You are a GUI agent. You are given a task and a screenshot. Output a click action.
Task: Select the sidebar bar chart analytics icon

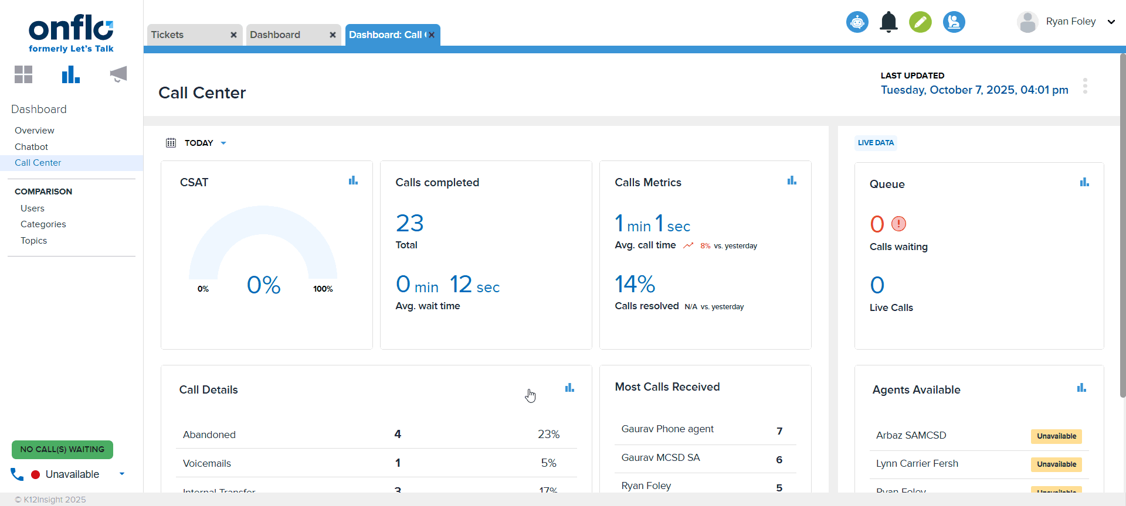[70, 74]
